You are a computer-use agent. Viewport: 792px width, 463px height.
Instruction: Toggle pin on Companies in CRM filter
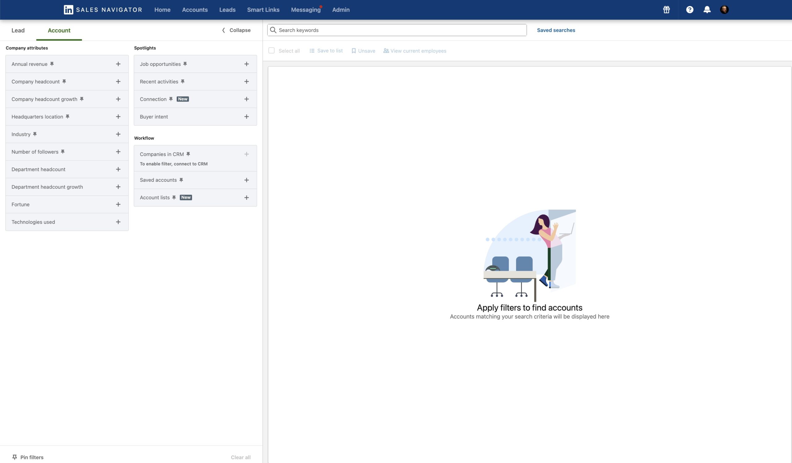(188, 154)
